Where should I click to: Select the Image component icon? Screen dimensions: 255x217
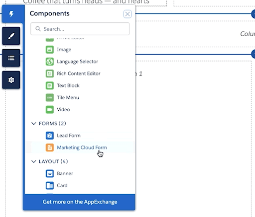[50, 50]
